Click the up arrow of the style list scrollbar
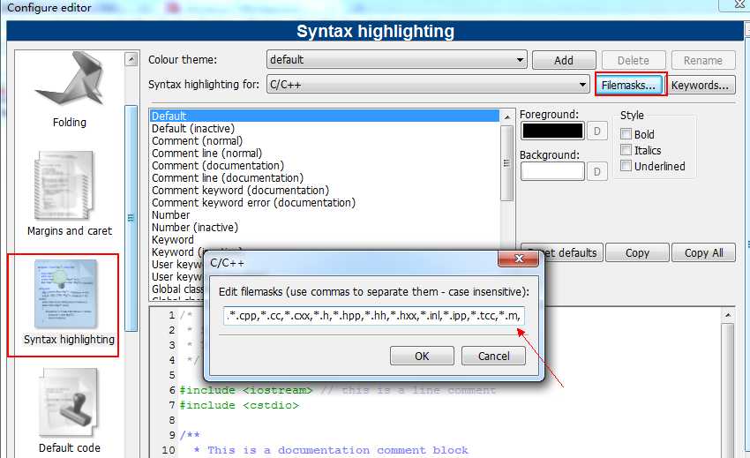The width and height of the screenshot is (750, 458). 507,116
